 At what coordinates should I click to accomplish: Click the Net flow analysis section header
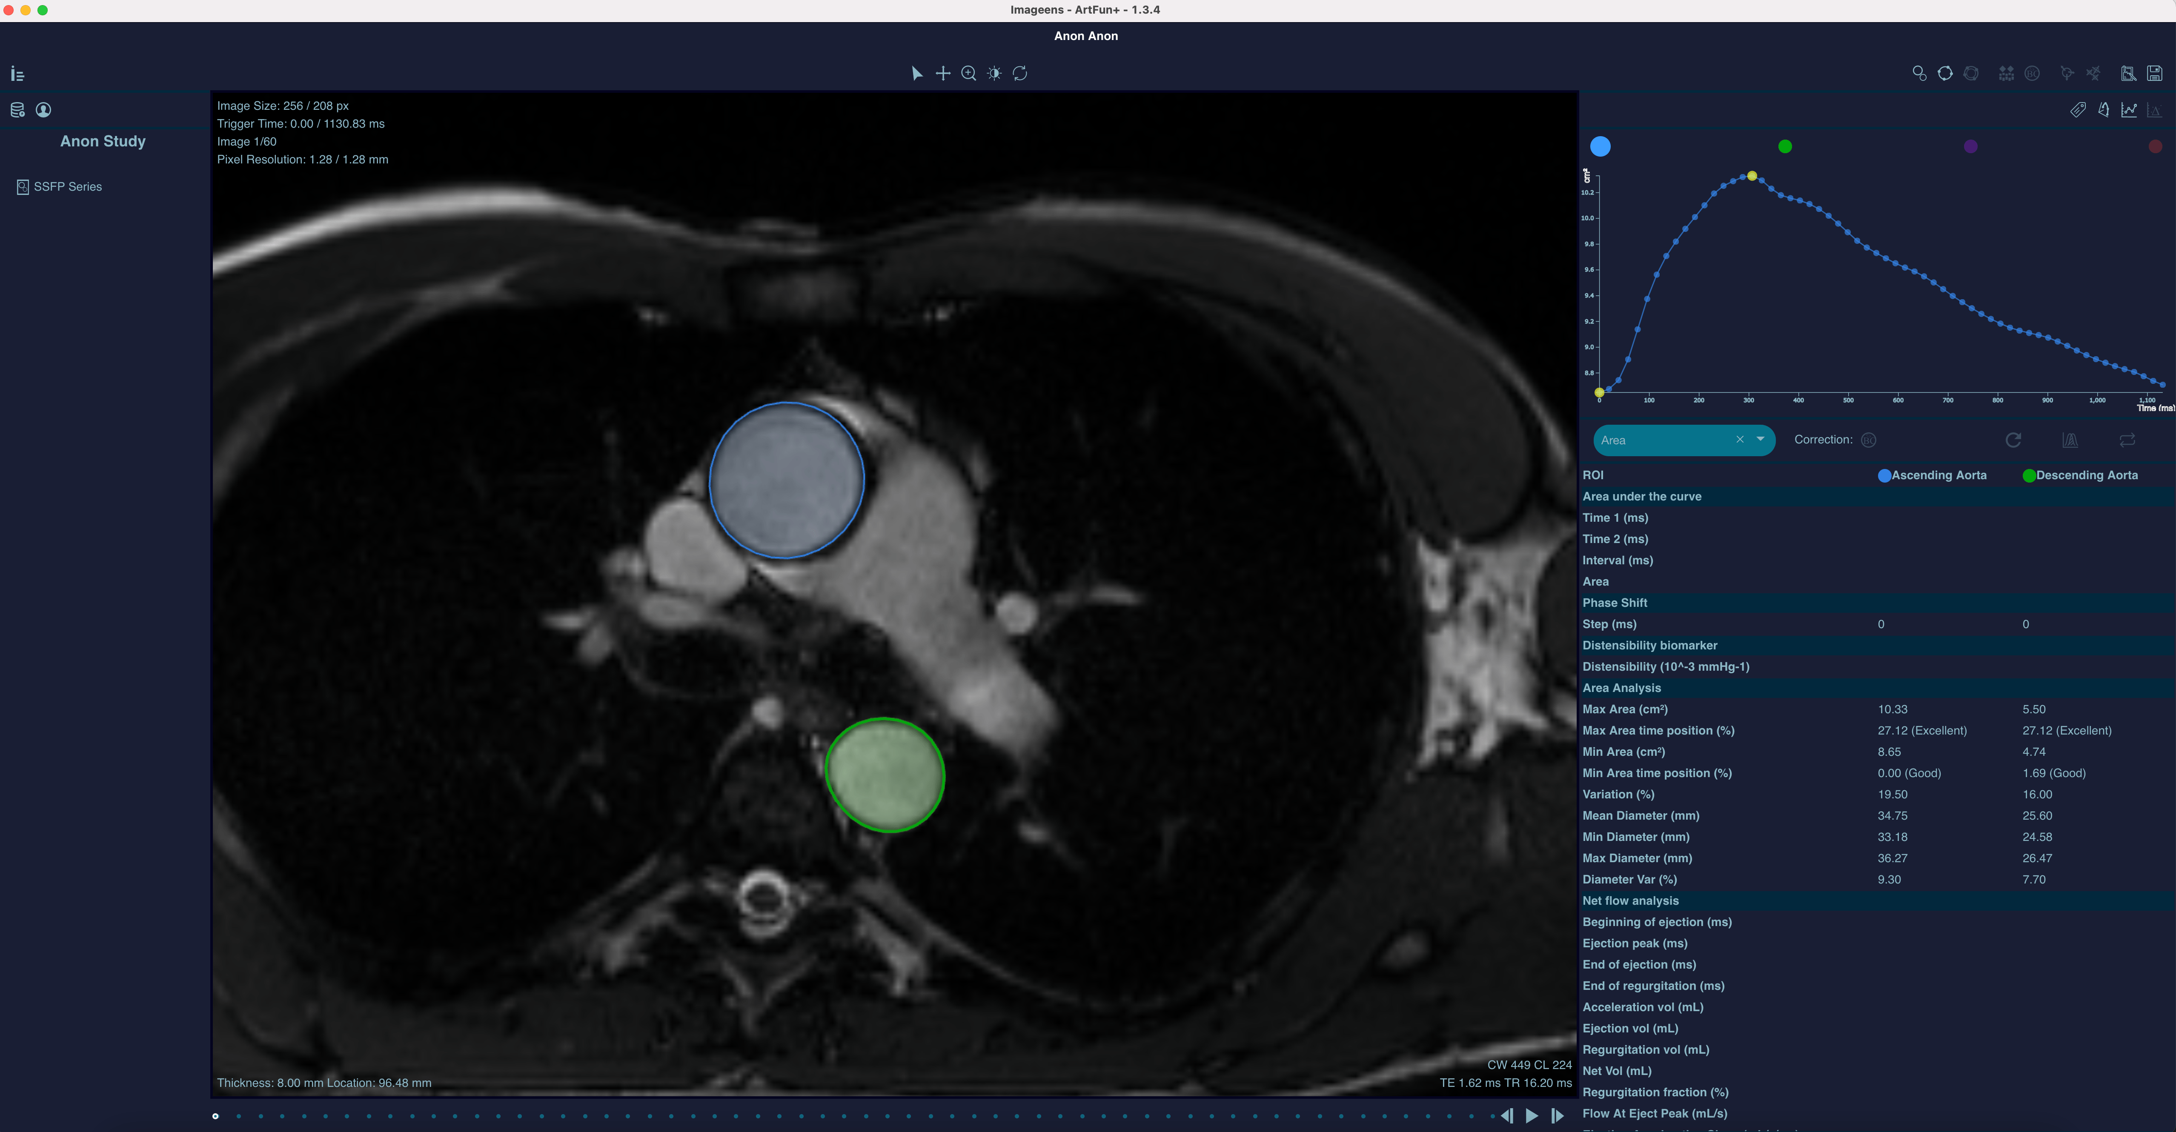(1877, 900)
